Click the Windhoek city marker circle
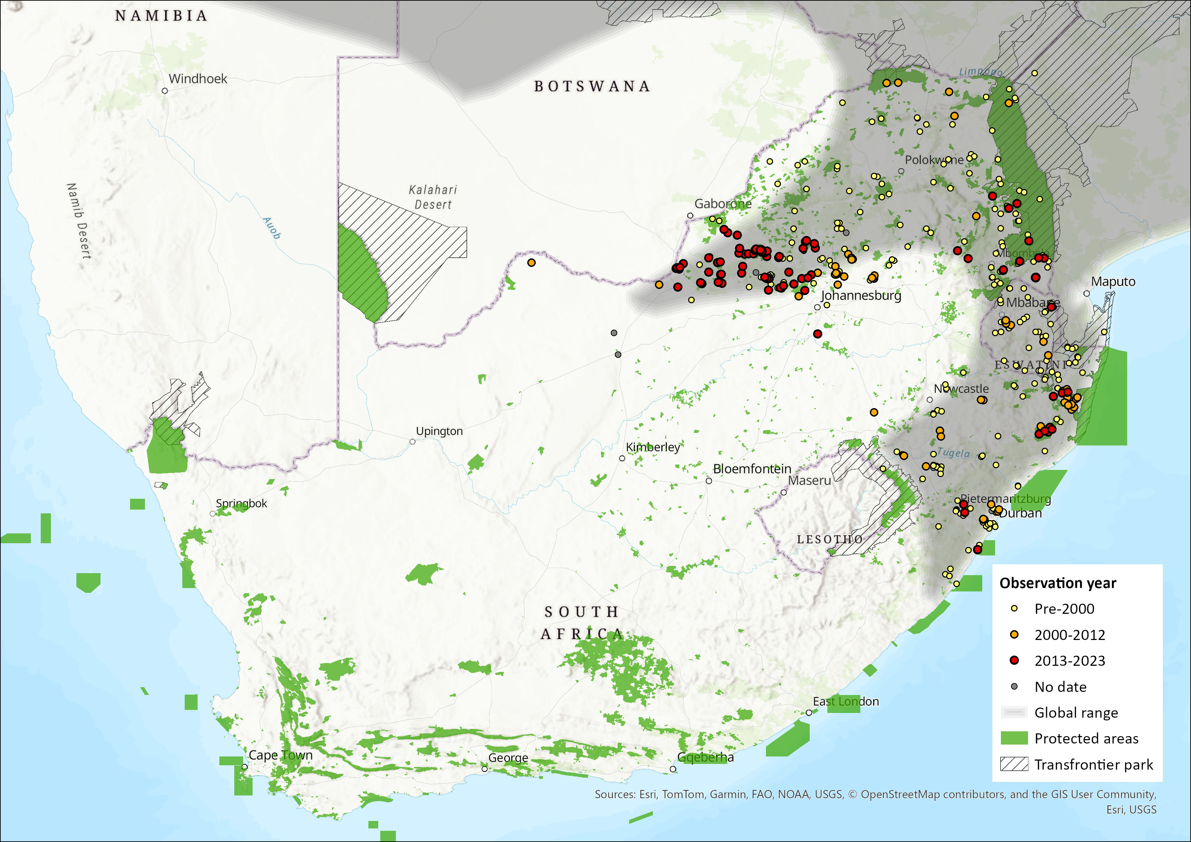The image size is (1191, 842). click(x=165, y=91)
